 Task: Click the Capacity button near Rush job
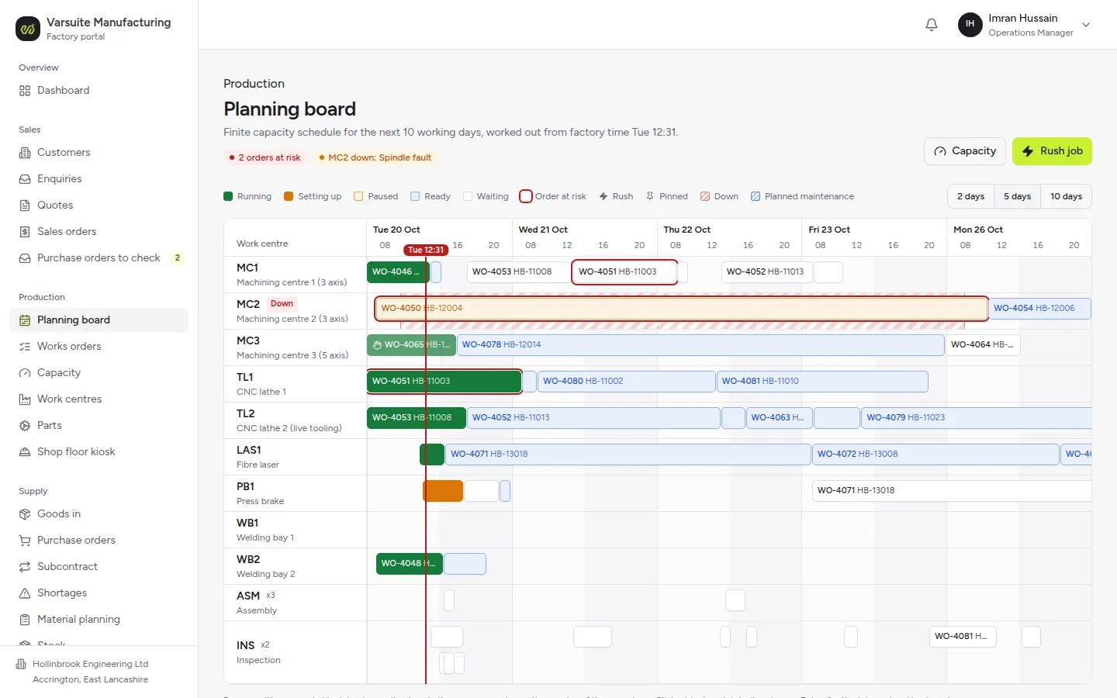965,151
